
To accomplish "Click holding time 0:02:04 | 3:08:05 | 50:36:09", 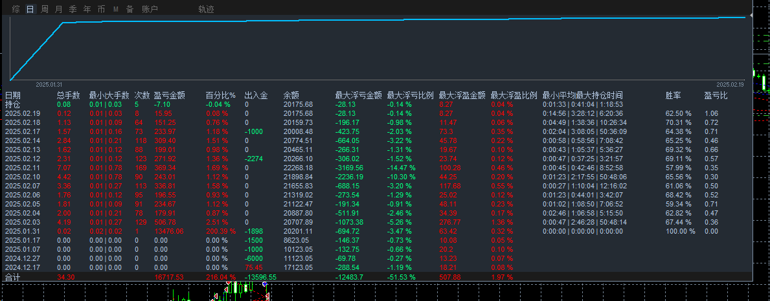I will click(583, 131).
